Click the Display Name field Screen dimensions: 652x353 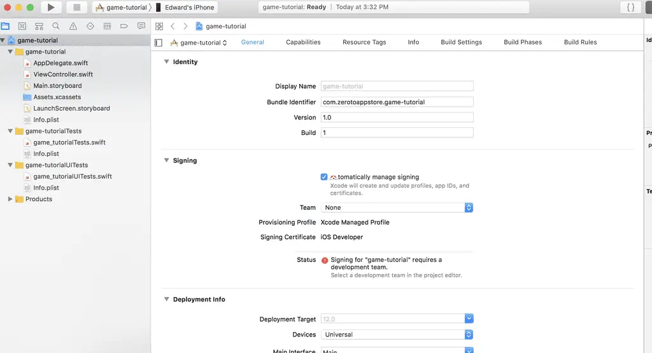coord(397,86)
